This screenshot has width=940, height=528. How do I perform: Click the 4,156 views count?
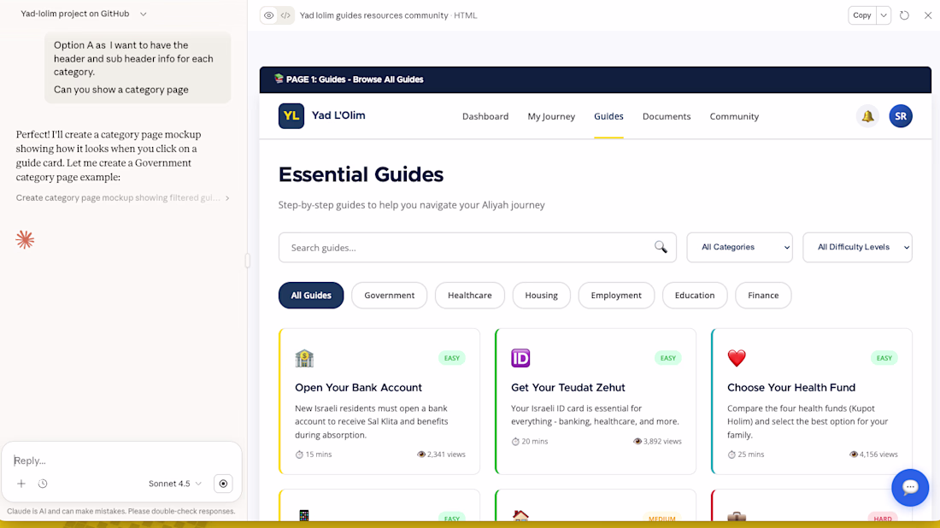tap(873, 455)
